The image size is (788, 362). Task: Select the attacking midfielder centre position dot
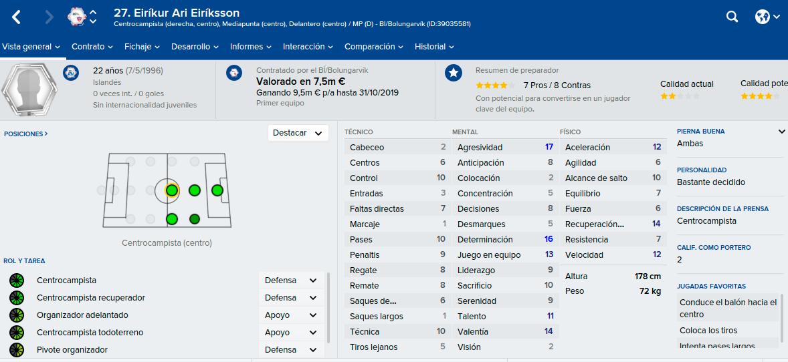coord(195,190)
